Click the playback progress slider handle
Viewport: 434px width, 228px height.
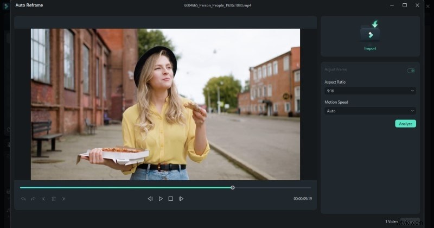tap(233, 187)
